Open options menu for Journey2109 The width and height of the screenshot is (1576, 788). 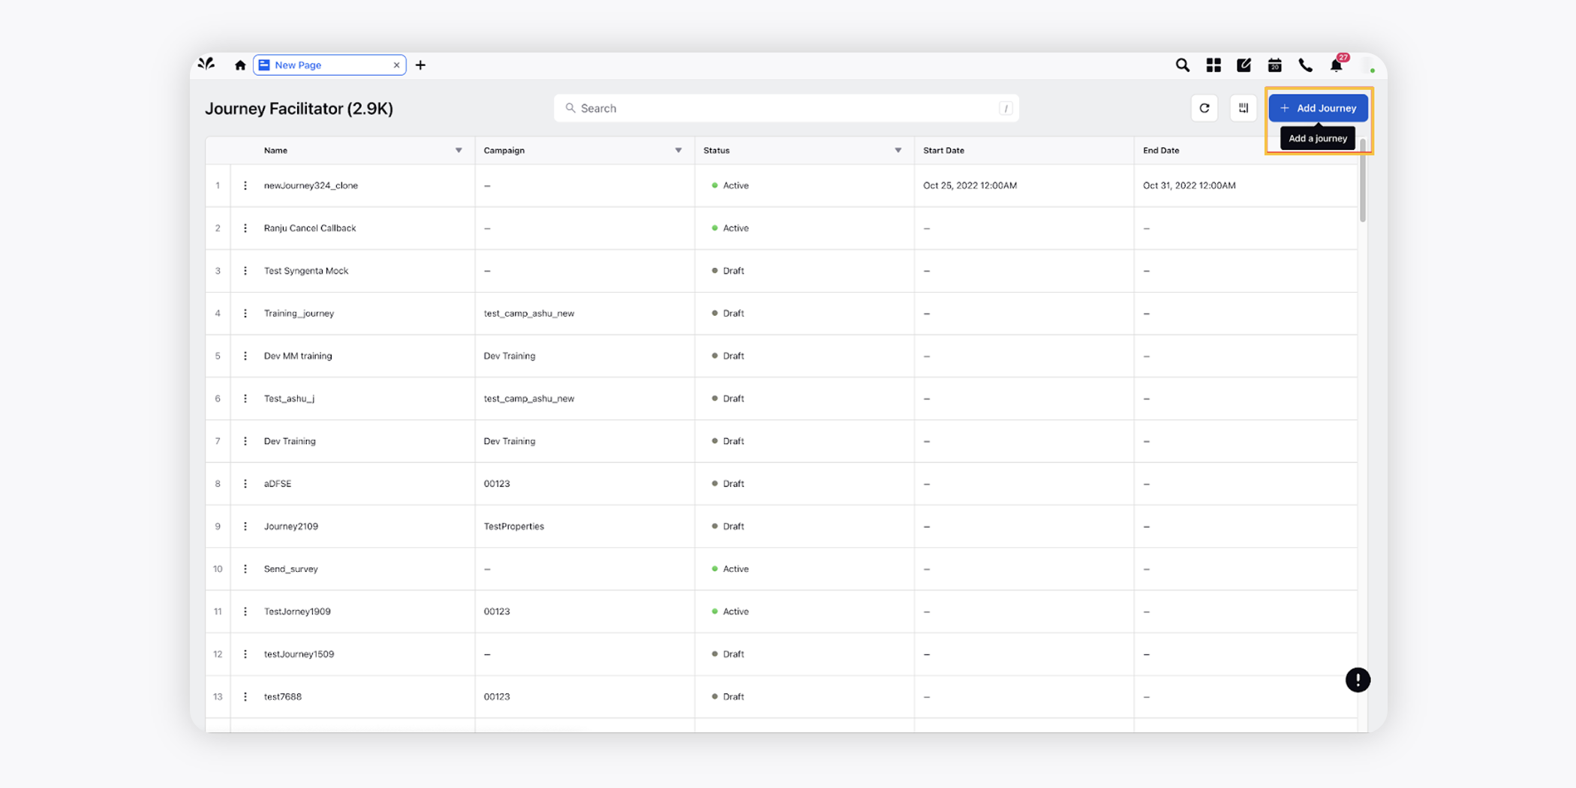pyautogui.click(x=245, y=526)
